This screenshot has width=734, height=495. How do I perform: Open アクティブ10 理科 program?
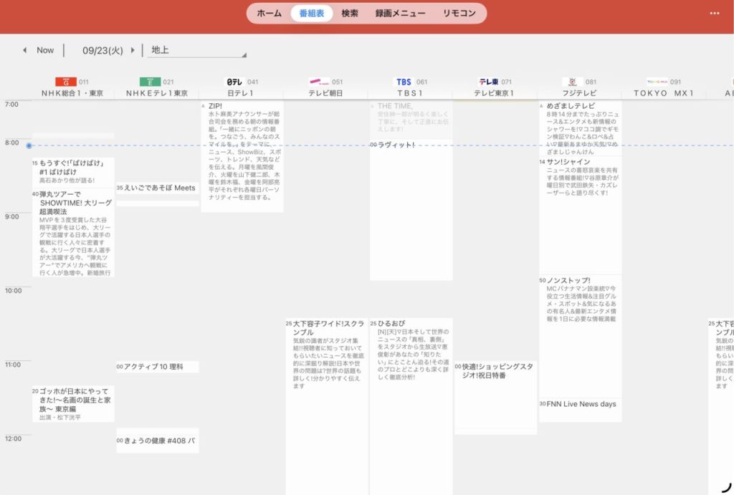click(158, 367)
